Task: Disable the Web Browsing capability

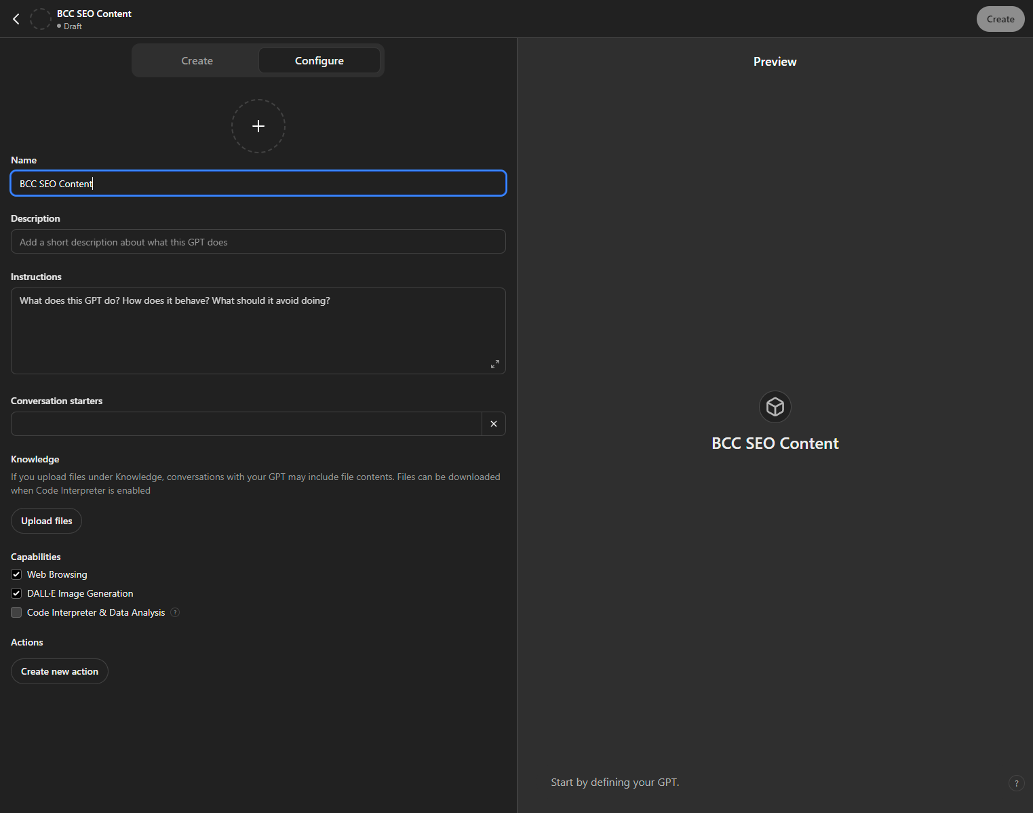Action: pos(16,574)
